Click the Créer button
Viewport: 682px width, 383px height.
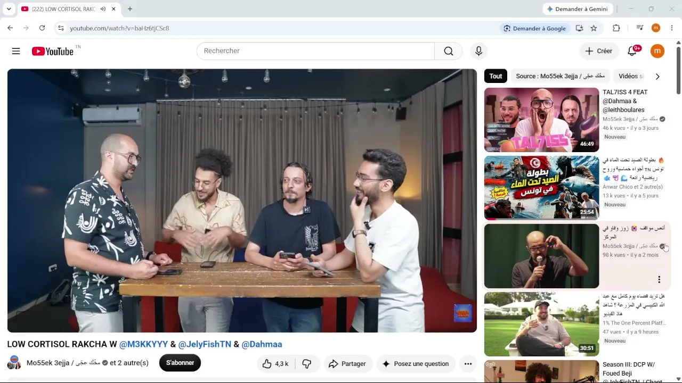pos(599,51)
